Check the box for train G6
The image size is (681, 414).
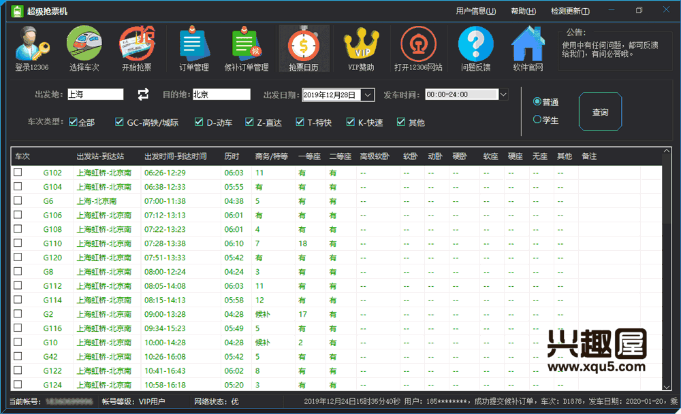click(18, 201)
